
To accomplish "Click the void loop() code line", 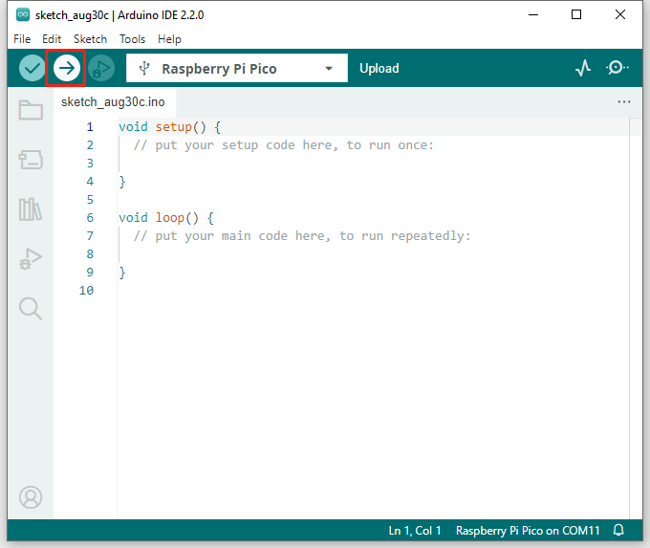I will [x=165, y=218].
